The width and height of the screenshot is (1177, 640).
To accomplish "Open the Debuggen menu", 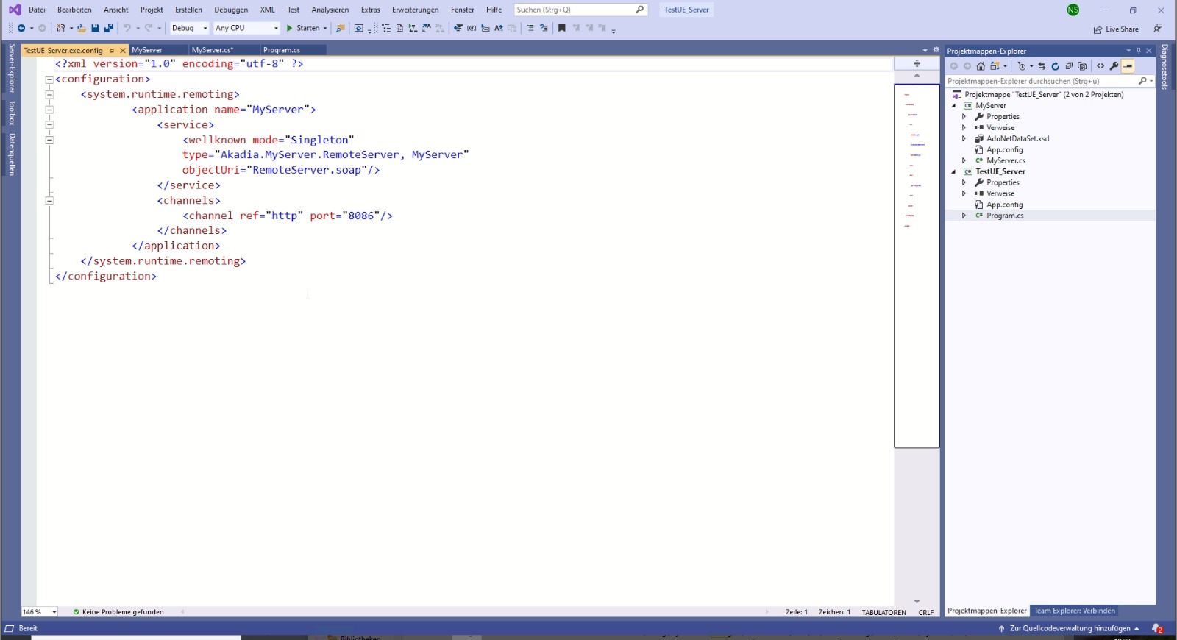I will click(x=231, y=10).
